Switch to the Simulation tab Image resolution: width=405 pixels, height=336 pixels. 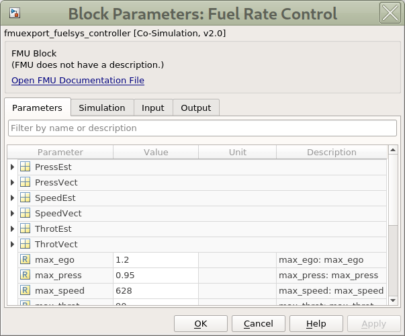pos(101,108)
